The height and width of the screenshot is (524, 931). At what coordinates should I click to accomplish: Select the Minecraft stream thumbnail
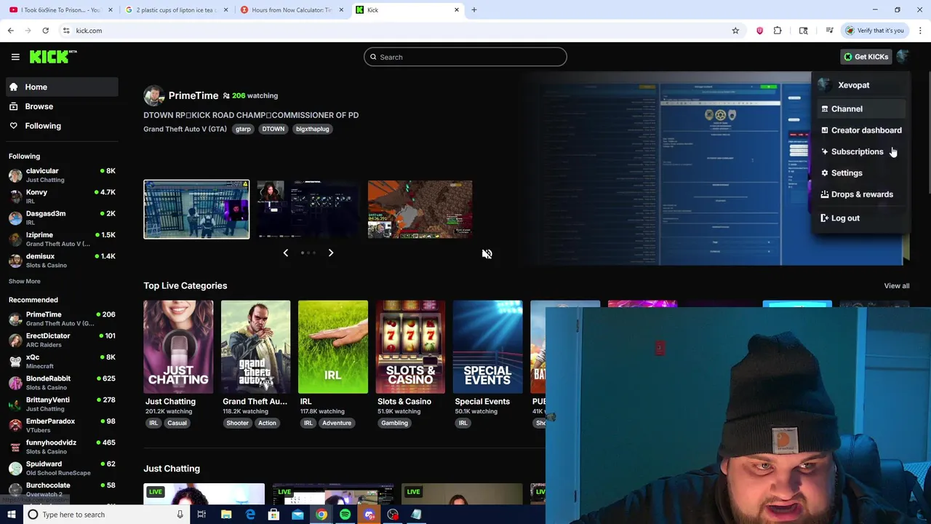pyautogui.click(x=420, y=209)
